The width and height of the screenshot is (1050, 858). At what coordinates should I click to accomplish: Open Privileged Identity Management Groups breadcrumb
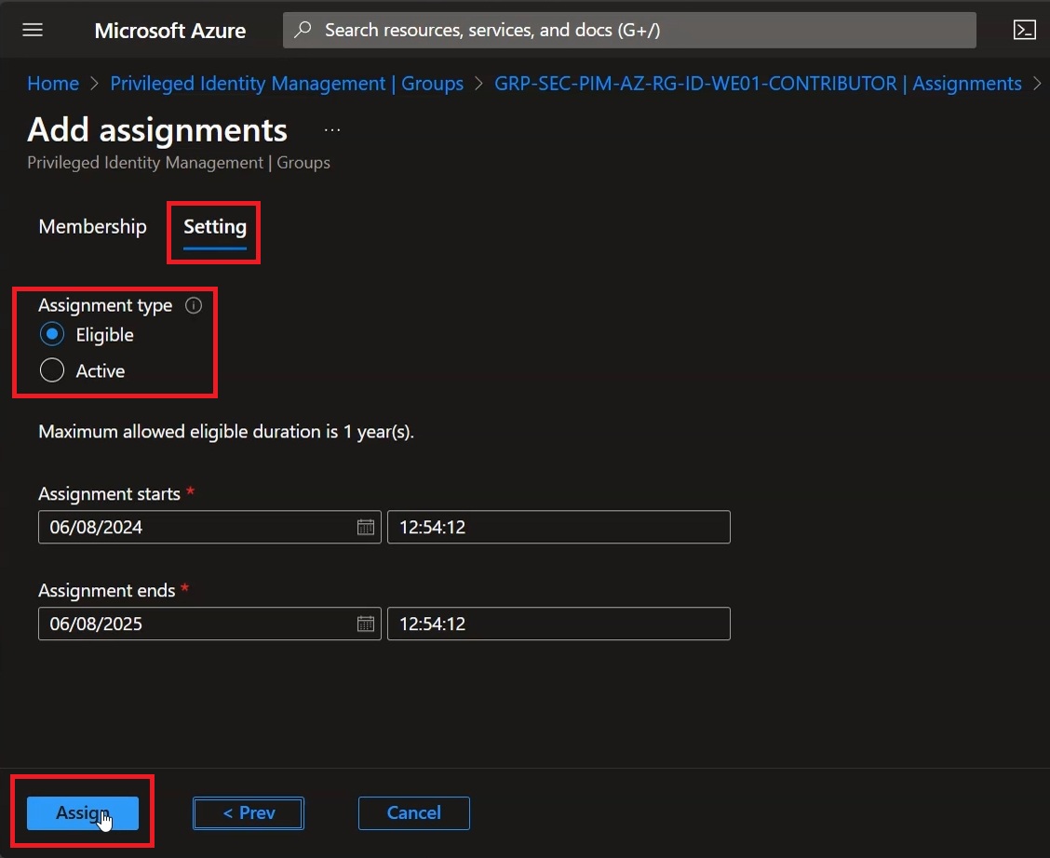tap(287, 84)
